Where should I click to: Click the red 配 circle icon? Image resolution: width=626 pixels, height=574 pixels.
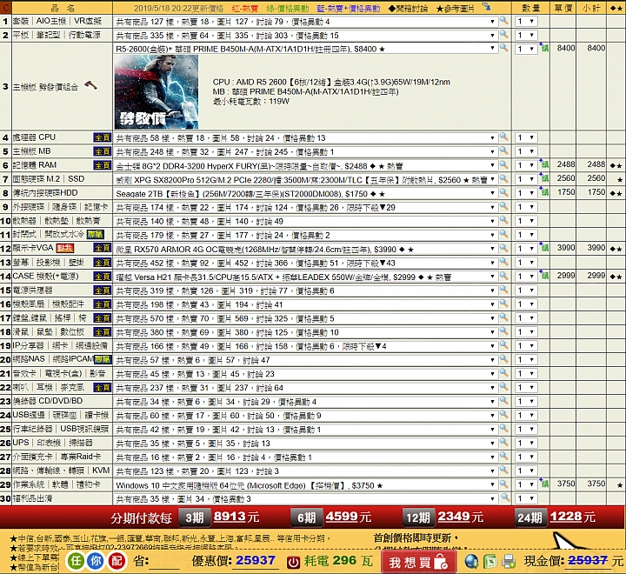[117, 561]
